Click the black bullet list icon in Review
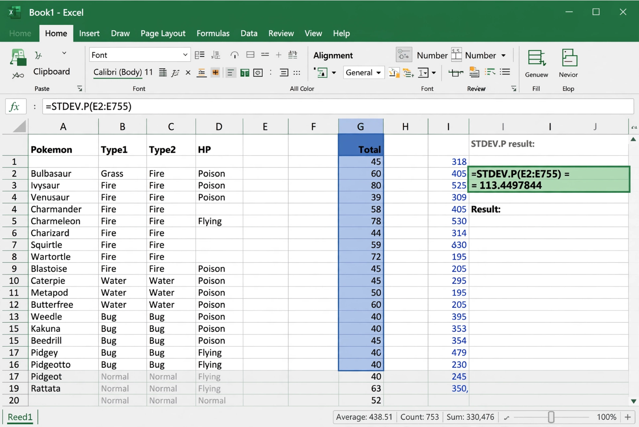Image resolution: width=639 pixels, height=427 pixels. [505, 72]
